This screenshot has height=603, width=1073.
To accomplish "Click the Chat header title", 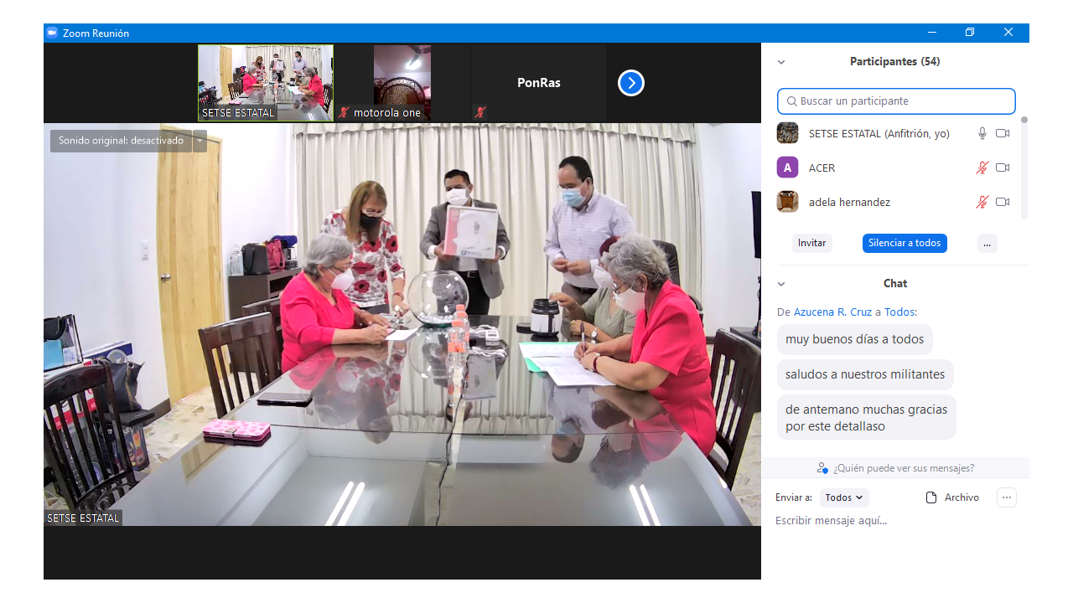I will pos(895,284).
